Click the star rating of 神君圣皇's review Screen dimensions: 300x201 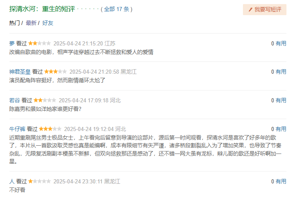click(55, 72)
